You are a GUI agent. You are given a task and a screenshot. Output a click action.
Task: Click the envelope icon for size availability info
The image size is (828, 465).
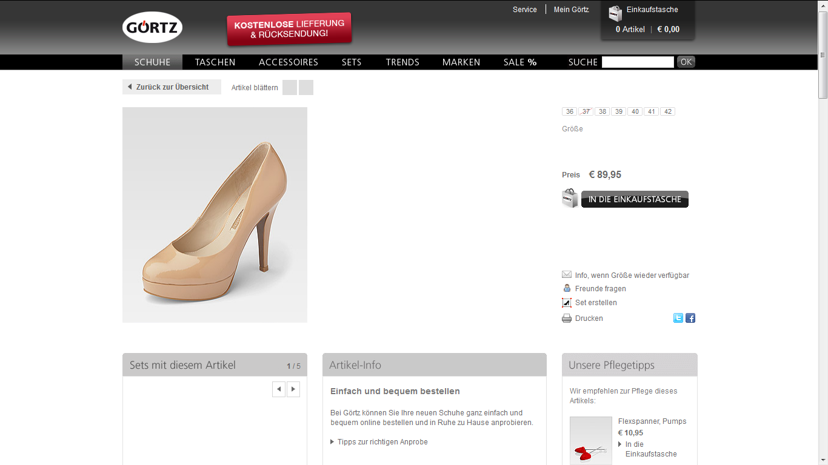click(567, 275)
